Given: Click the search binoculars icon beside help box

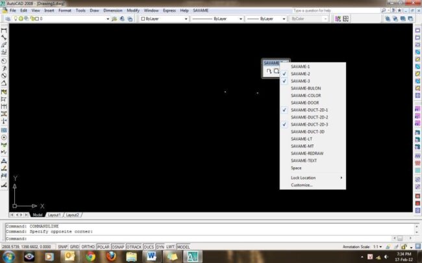Looking at the screenshot, I should 384,10.
